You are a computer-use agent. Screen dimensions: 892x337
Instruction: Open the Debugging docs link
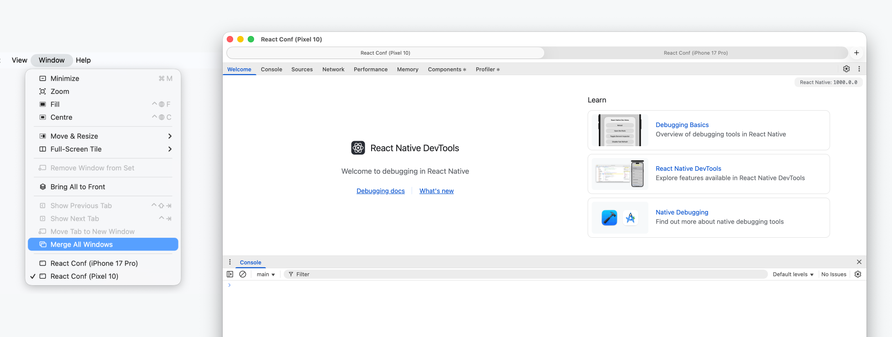click(381, 191)
